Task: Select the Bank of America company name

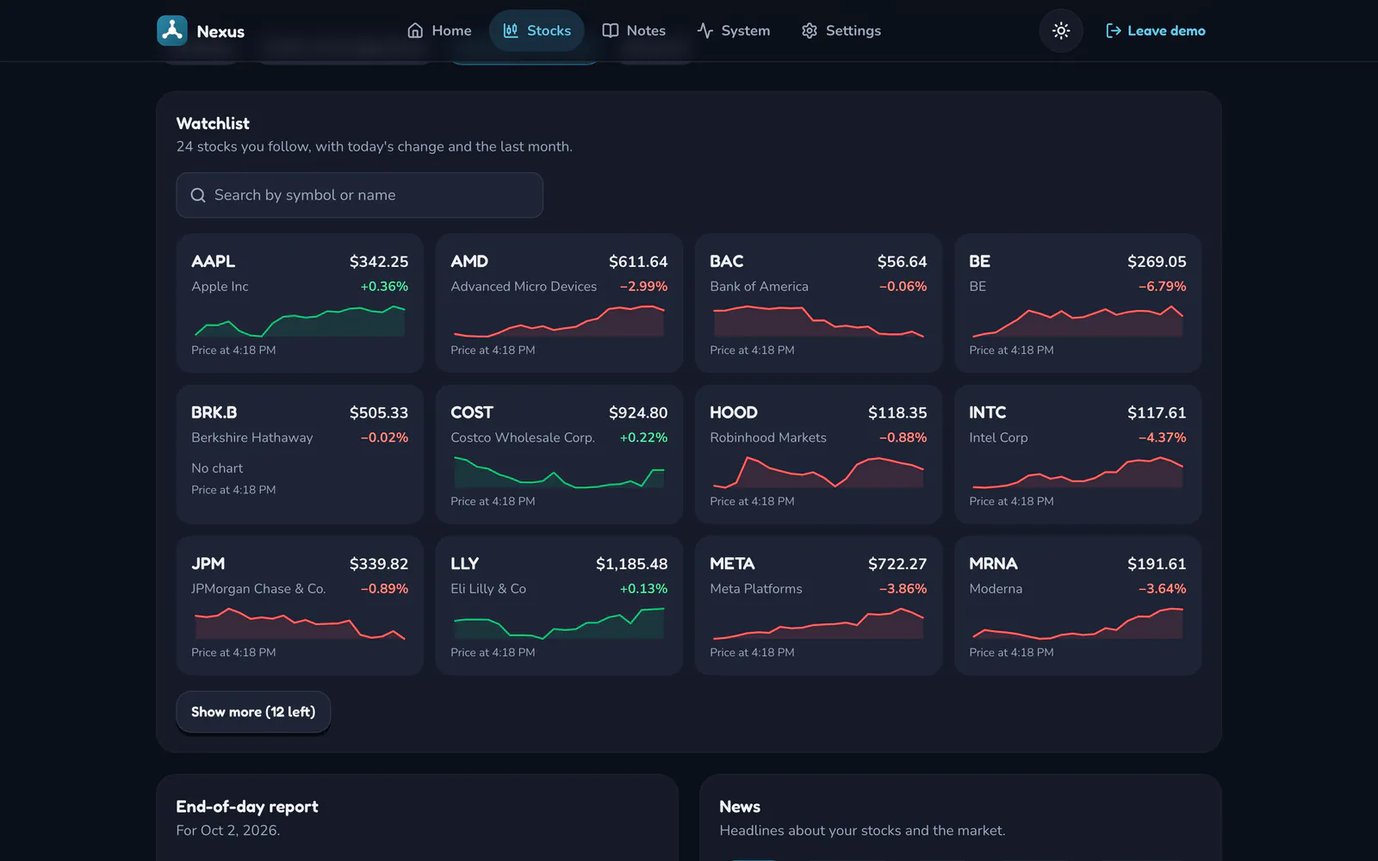Action: tap(759, 287)
